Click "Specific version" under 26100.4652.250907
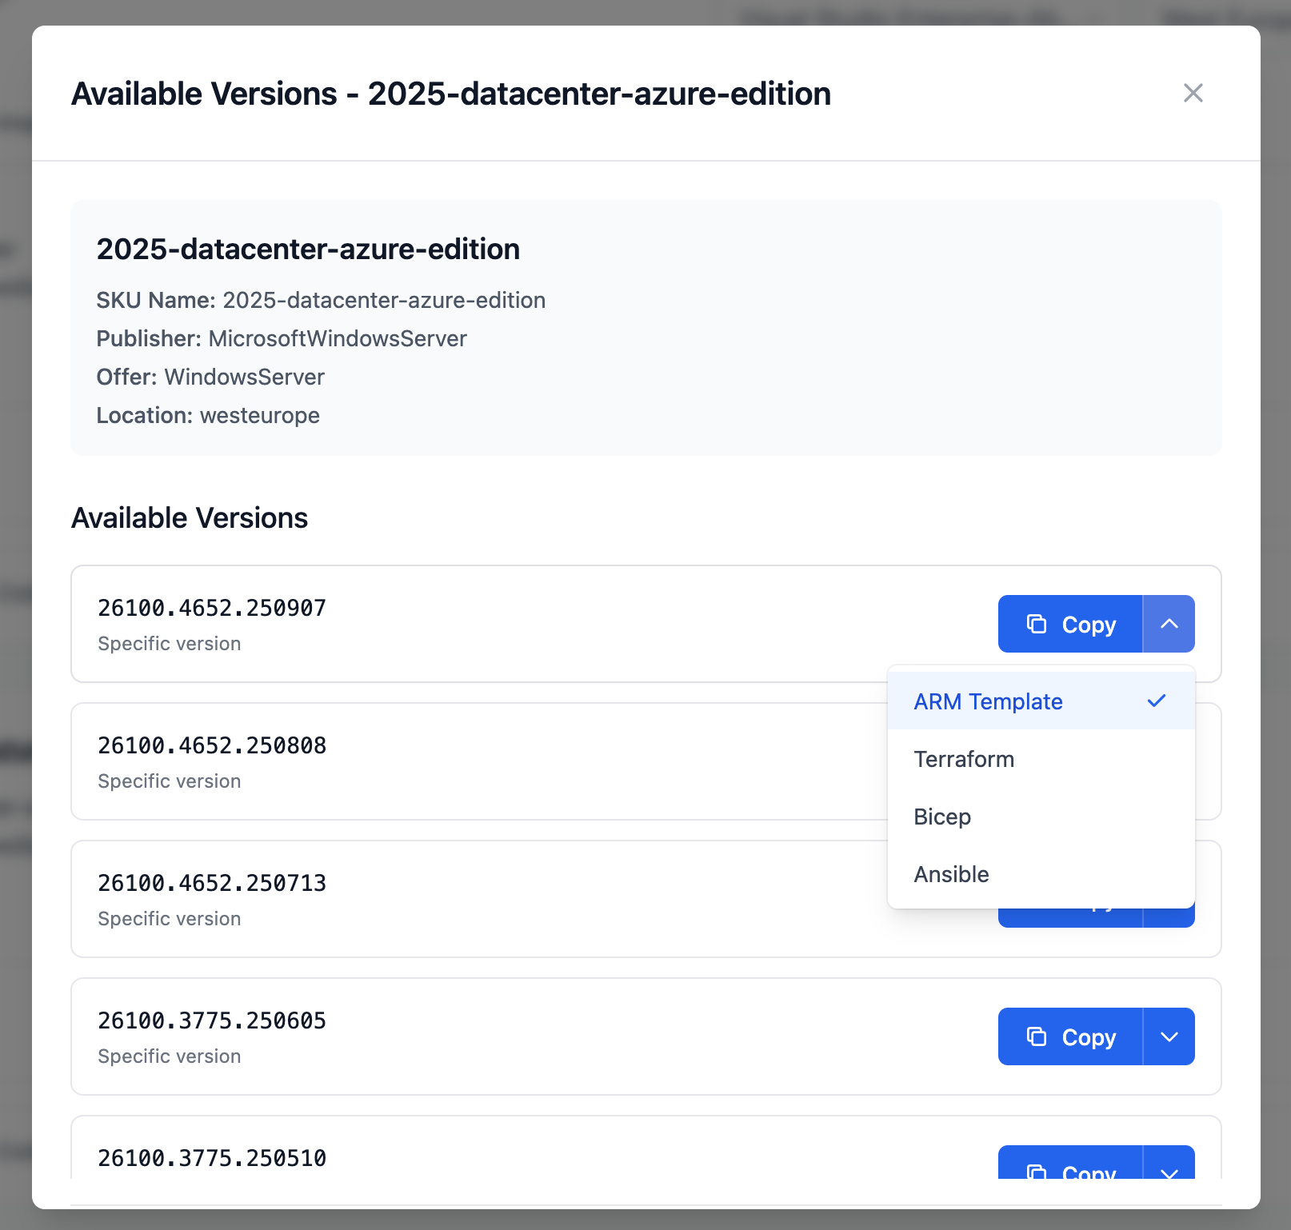Viewport: 1291px width, 1230px height. pyautogui.click(x=170, y=644)
